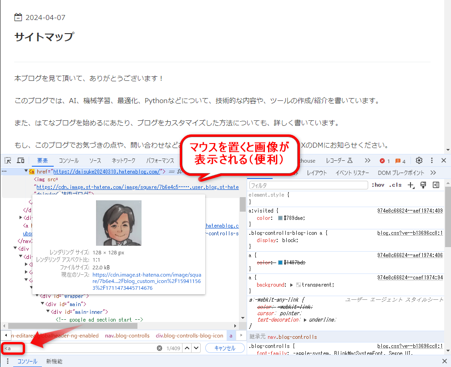Open the 974e8c66624 source link for a:visited
451x367 pixels.
(410, 210)
